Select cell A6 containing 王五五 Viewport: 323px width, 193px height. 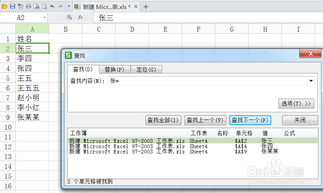(x=32, y=88)
